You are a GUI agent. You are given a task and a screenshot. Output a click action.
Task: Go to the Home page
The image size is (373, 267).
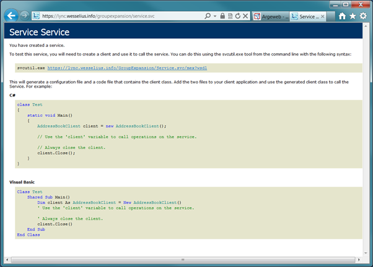point(343,15)
